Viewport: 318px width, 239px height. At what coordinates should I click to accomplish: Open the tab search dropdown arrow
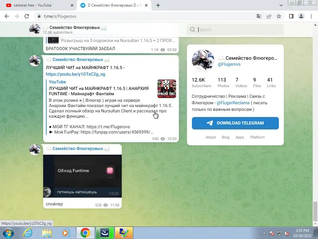[281, 5]
